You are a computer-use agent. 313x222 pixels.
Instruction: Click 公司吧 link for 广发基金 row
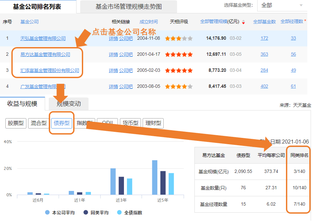pyautogui.click(x=126, y=86)
